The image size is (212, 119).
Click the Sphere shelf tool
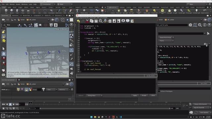coord(12,11)
